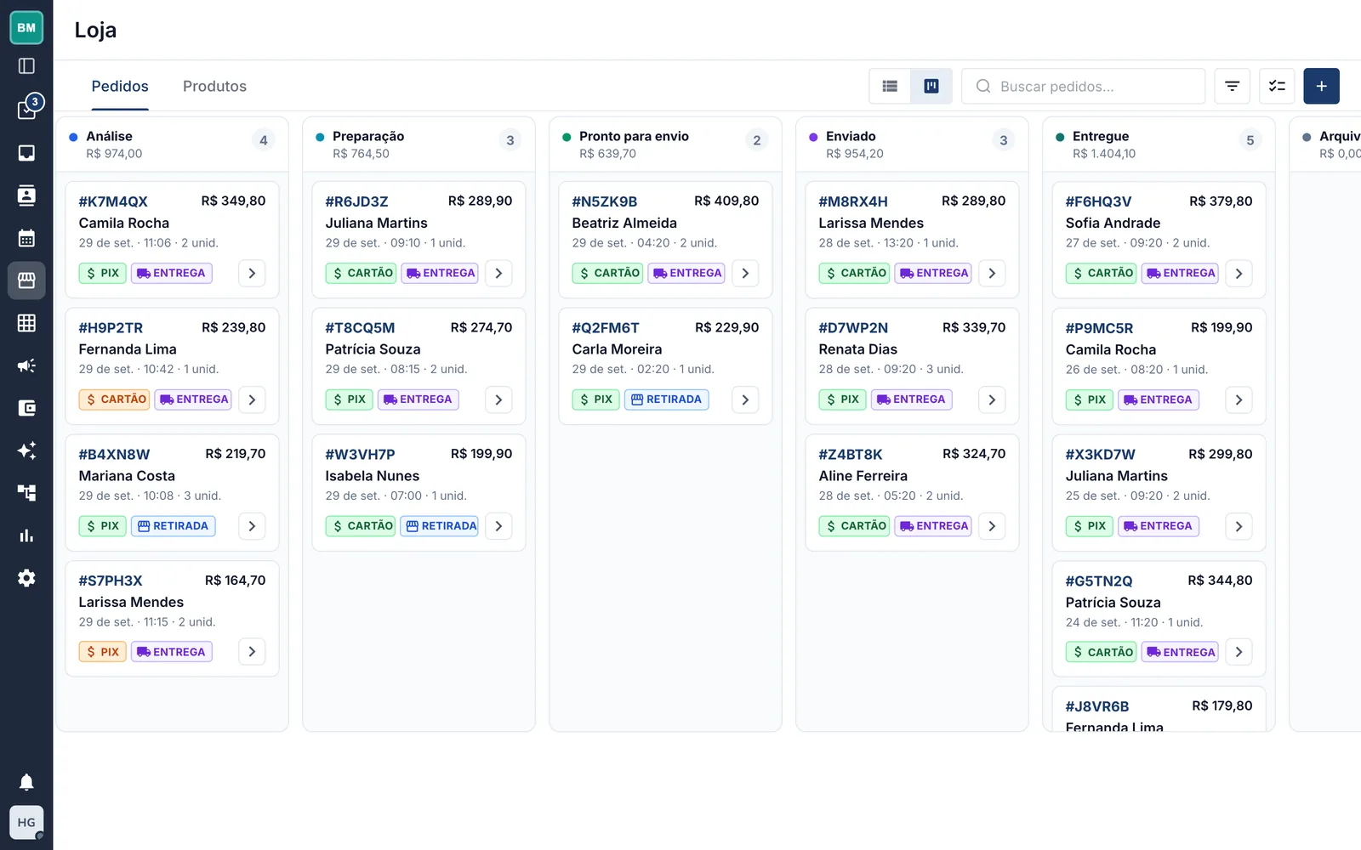Open the wallet icon in sidebar
The height and width of the screenshot is (850, 1361).
point(26,408)
